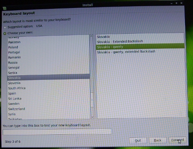The image size is (193, 149).
Task: Click the Quit button
Action: (138, 141)
